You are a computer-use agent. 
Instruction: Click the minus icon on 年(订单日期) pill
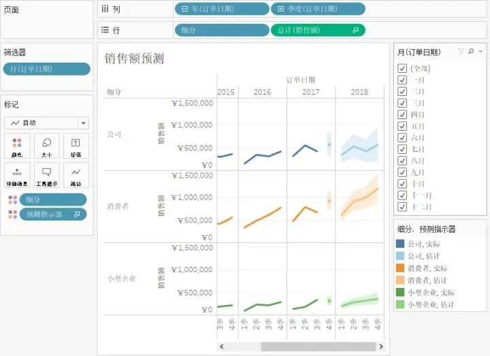[x=184, y=9]
